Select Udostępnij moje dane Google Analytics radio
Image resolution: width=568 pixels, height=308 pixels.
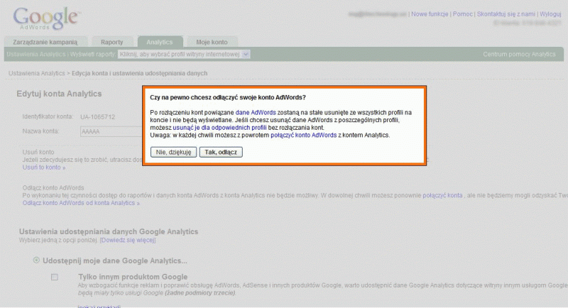pyautogui.click(x=36, y=260)
